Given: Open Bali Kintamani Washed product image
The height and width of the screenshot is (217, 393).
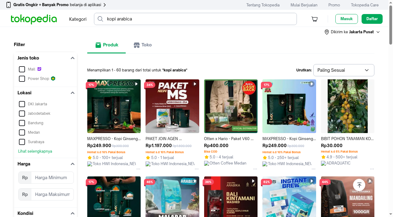Looking at the screenshot, I should [231, 197].
